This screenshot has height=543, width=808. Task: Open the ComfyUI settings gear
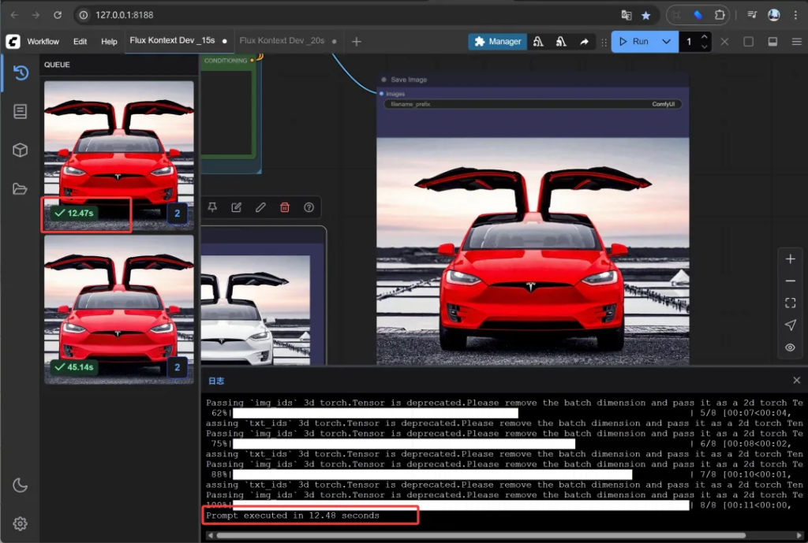click(20, 523)
